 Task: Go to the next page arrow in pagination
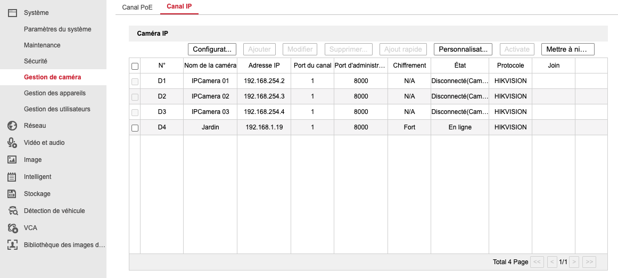coord(574,262)
